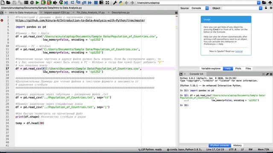This screenshot has width=273, height=153.
Task: Close the Import-export CSV.py tab
Action: (41, 13)
